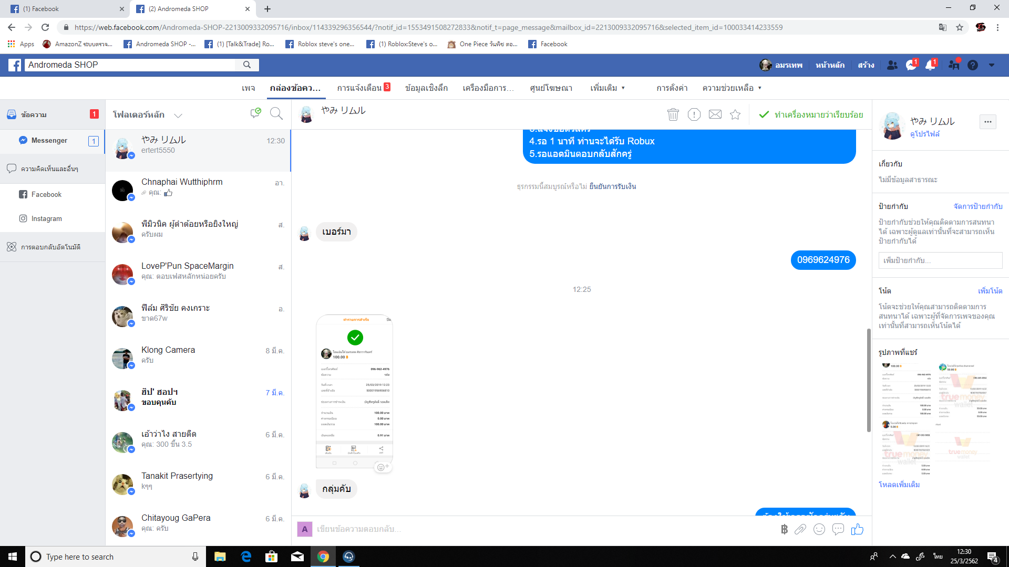Viewport: 1009px width, 567px height.
Task: Click the เพิ่มป้ายกำกับ add label field
Action: pos(940,260)
